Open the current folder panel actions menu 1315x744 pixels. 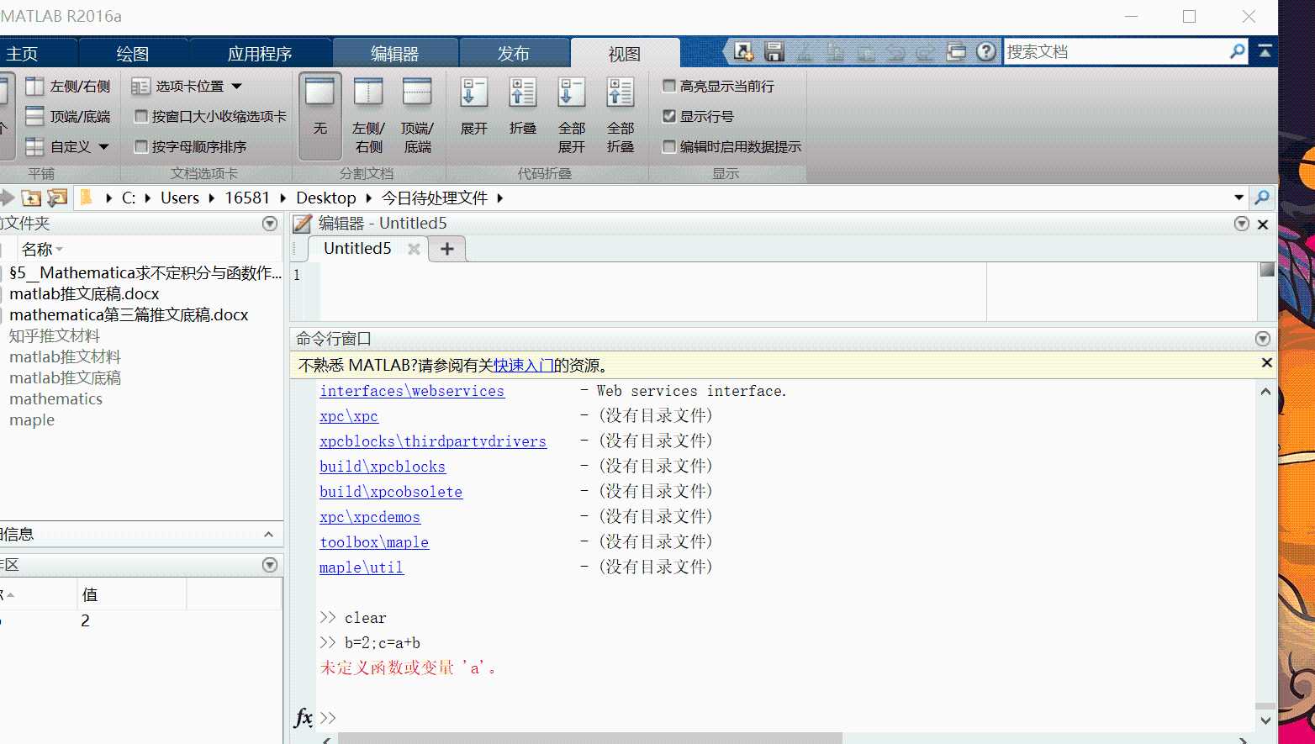tap(270, 224)
